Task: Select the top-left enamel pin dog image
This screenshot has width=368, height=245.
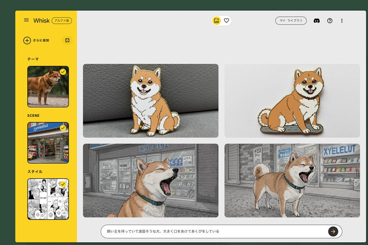Action: [151, 100]
